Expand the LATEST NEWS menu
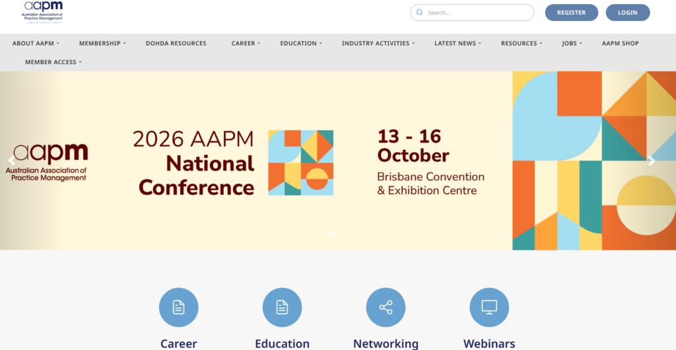The image size is (676, 350). click(457, 43)
